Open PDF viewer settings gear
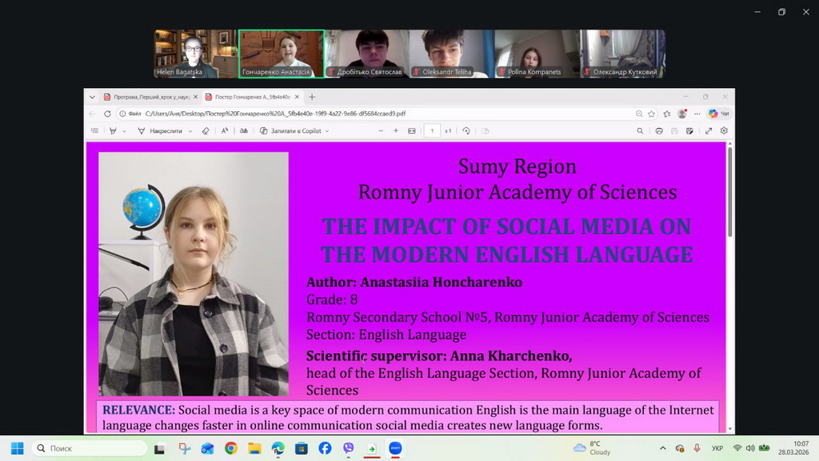Image resolution: width=819 pixels, height=461 pixels. pos(724,130)
